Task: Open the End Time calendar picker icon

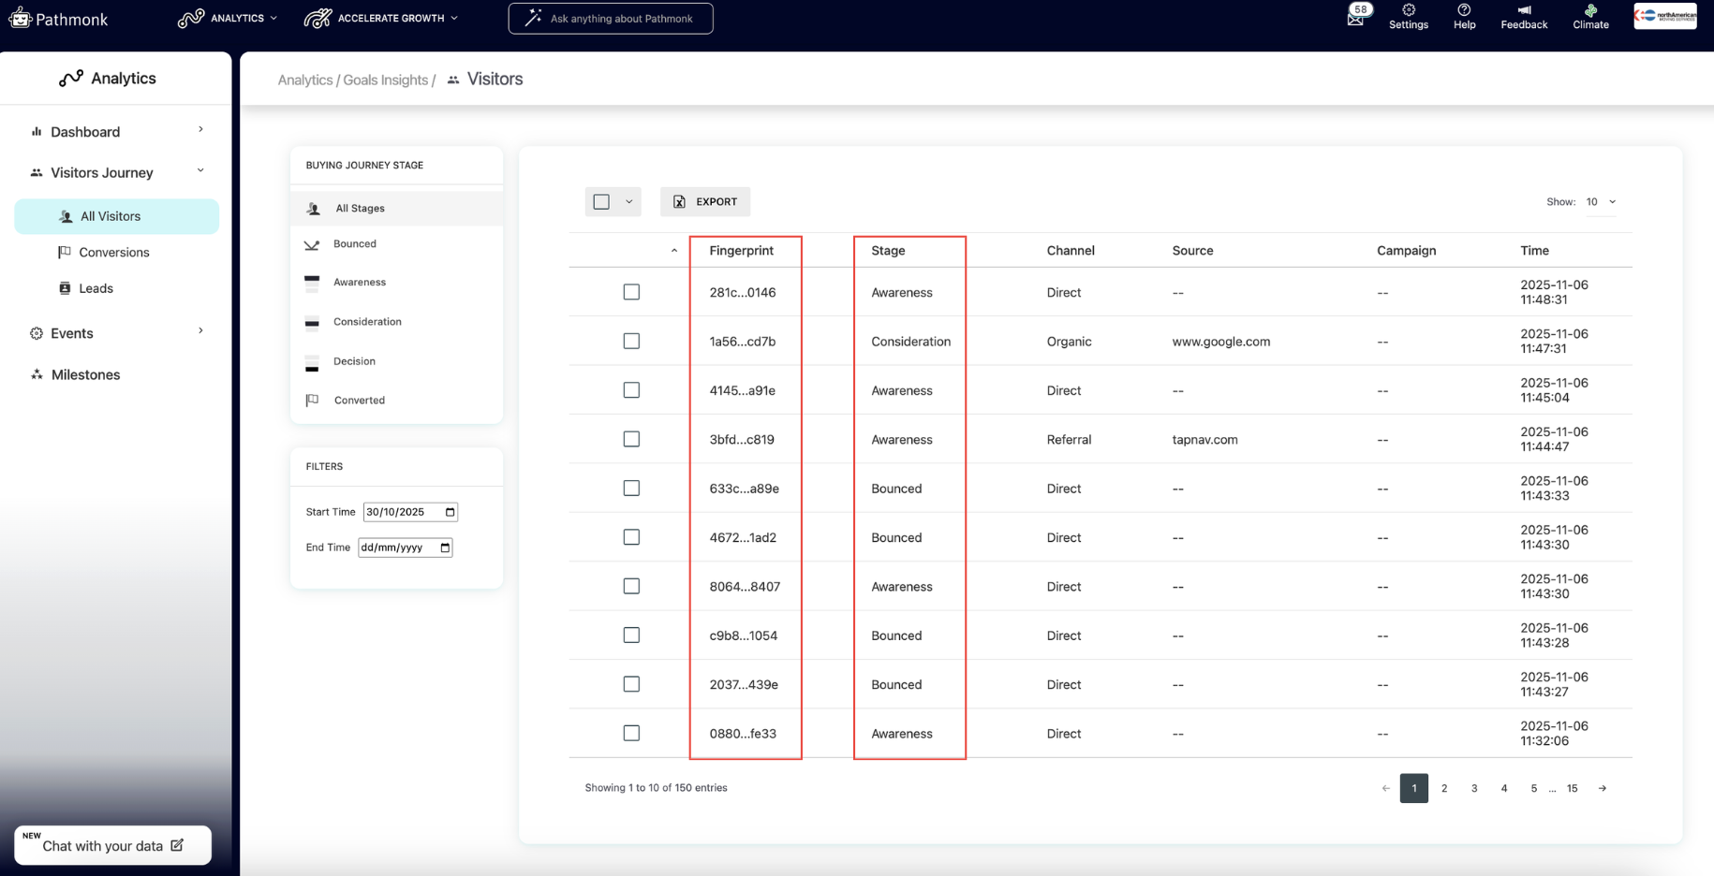Action: [445, 547]
